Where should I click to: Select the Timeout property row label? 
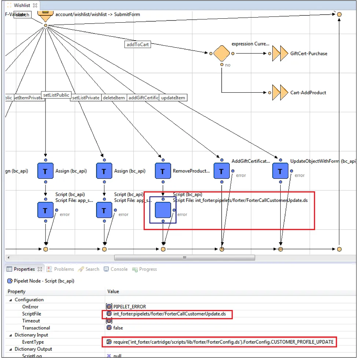[31, 321]
